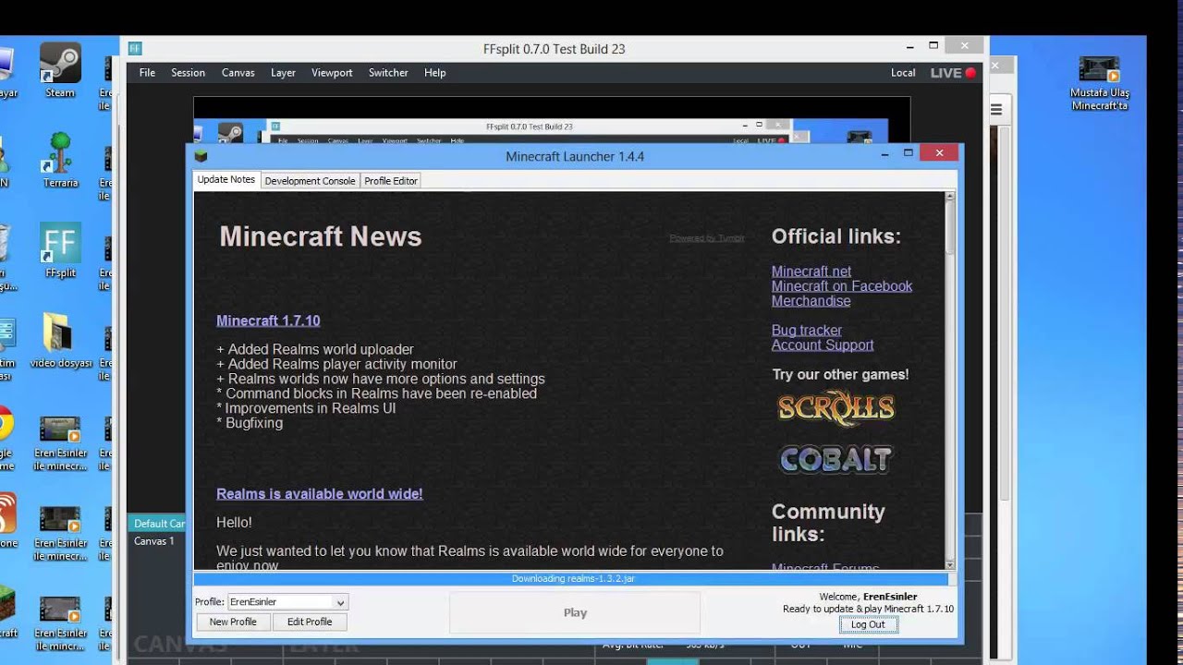
Task: Open the Session menu in FFsplit
Action: 188,73
